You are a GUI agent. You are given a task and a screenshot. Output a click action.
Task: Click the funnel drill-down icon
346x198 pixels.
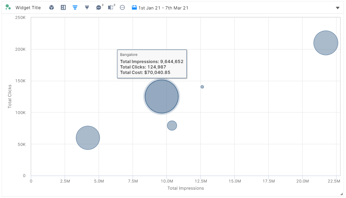coord(87,8)
